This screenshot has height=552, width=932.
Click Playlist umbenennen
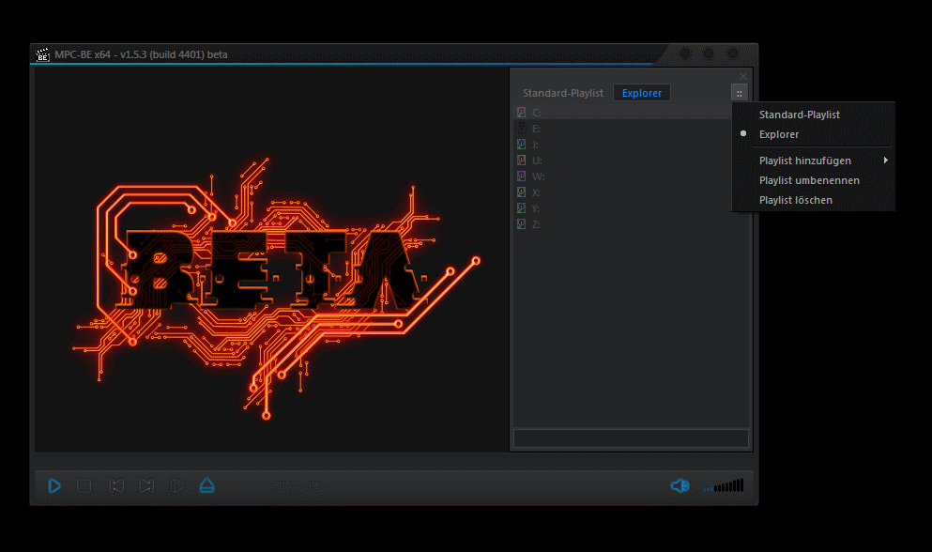(x=809, y=180)
